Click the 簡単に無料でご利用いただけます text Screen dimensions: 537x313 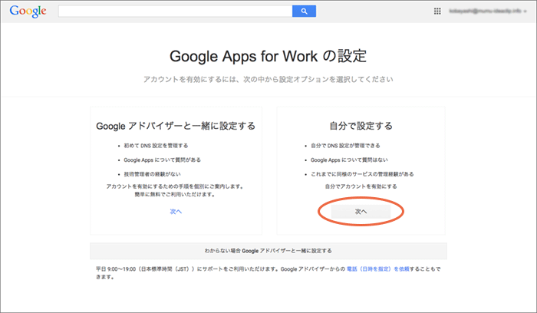click(175, 195)
